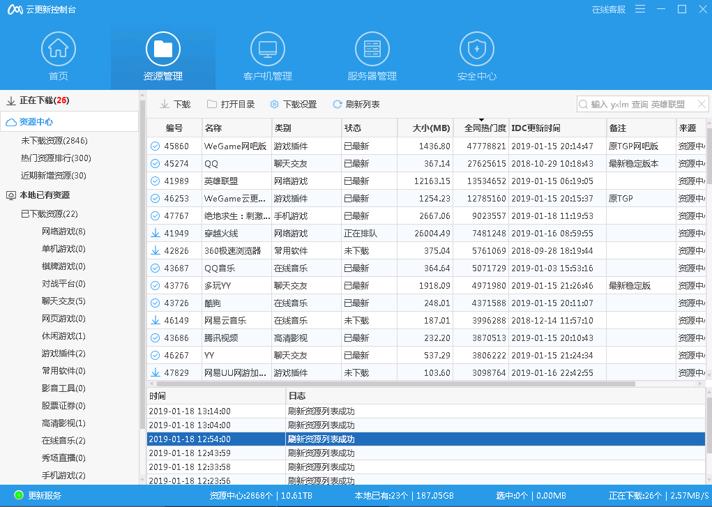Click checkmark icon for 酷狗
This screenshot has height=507, width=712.
tap(156, 303)
